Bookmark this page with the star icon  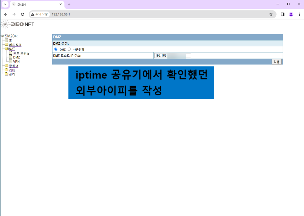[271, 14]
